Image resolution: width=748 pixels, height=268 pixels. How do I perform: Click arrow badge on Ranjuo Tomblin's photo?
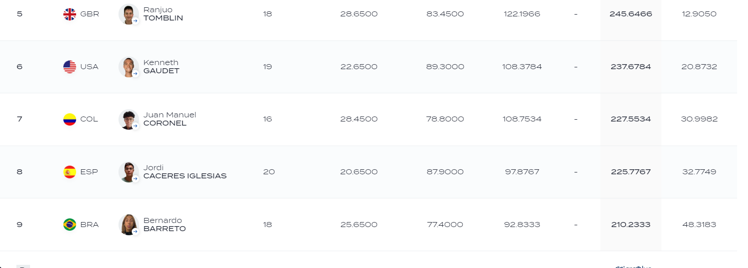[135, 21]
